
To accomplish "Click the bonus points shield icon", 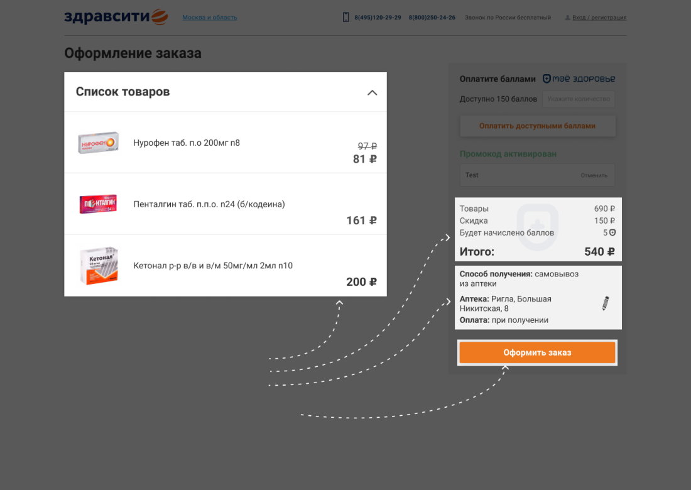I will click(x=612, y=232).
